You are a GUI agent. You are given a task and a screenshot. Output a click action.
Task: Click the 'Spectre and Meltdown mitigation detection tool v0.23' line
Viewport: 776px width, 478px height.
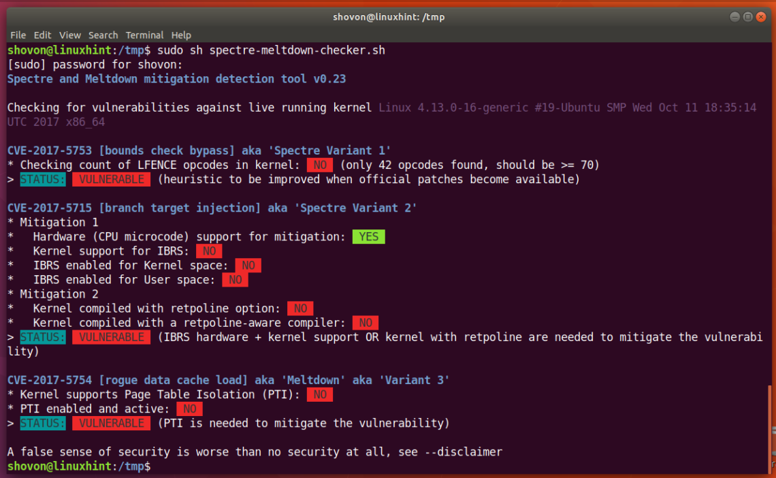(x=176, y=79)
